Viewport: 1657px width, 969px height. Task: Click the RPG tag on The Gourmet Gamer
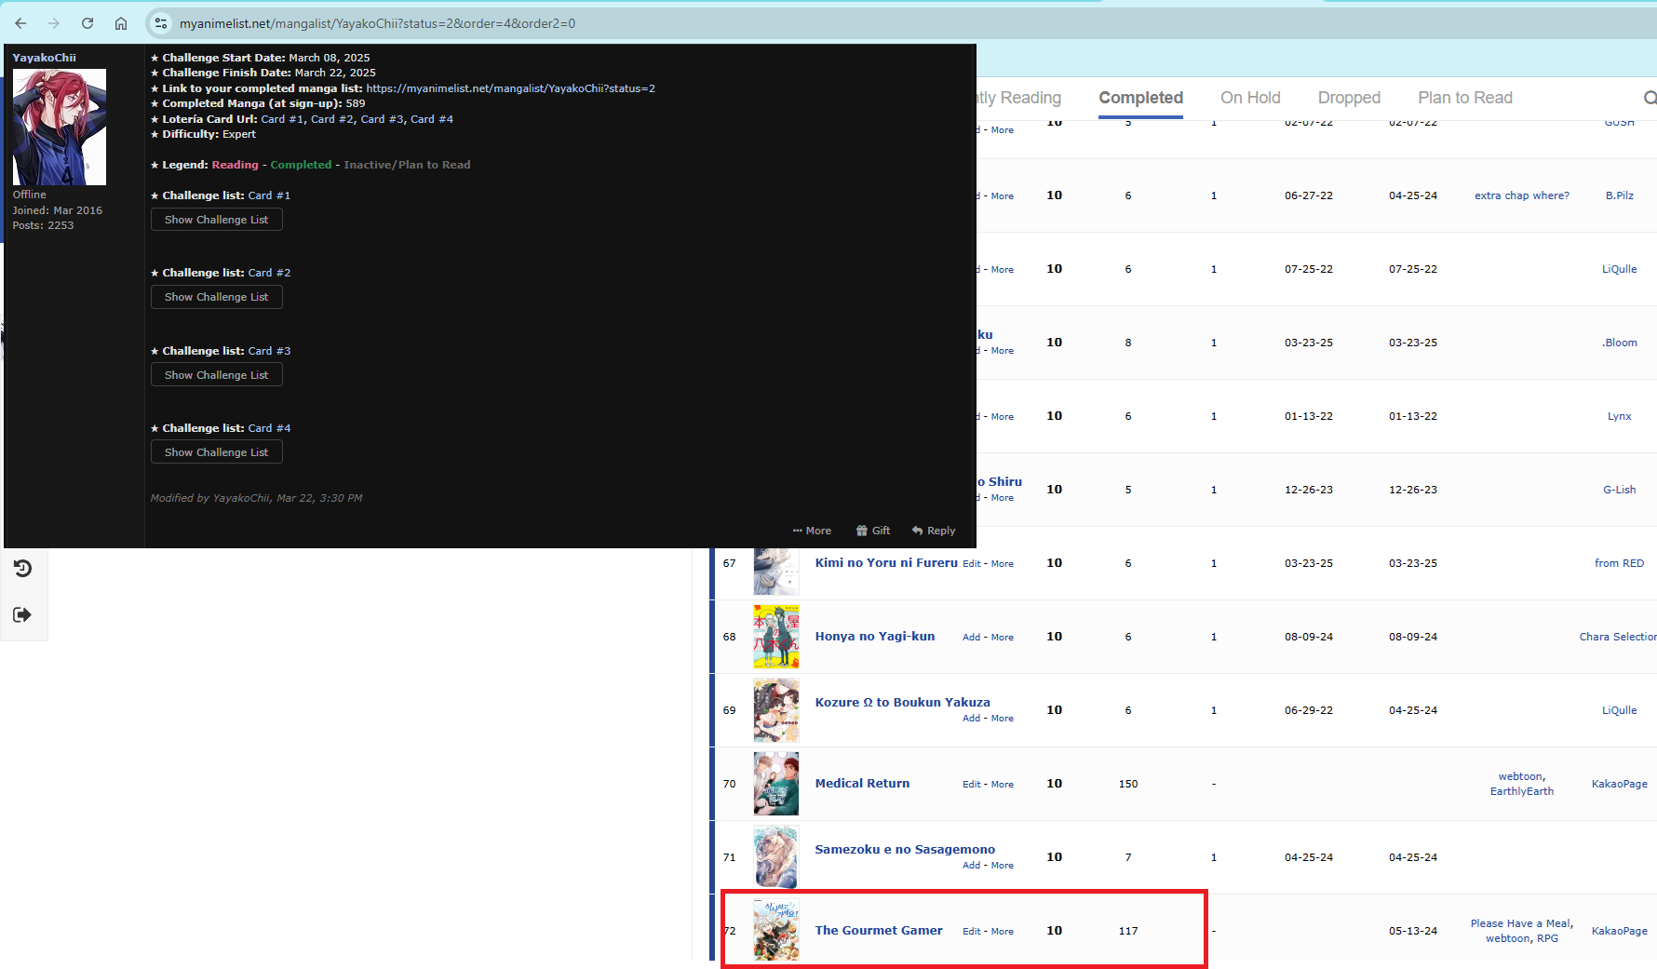(1547, 938)
